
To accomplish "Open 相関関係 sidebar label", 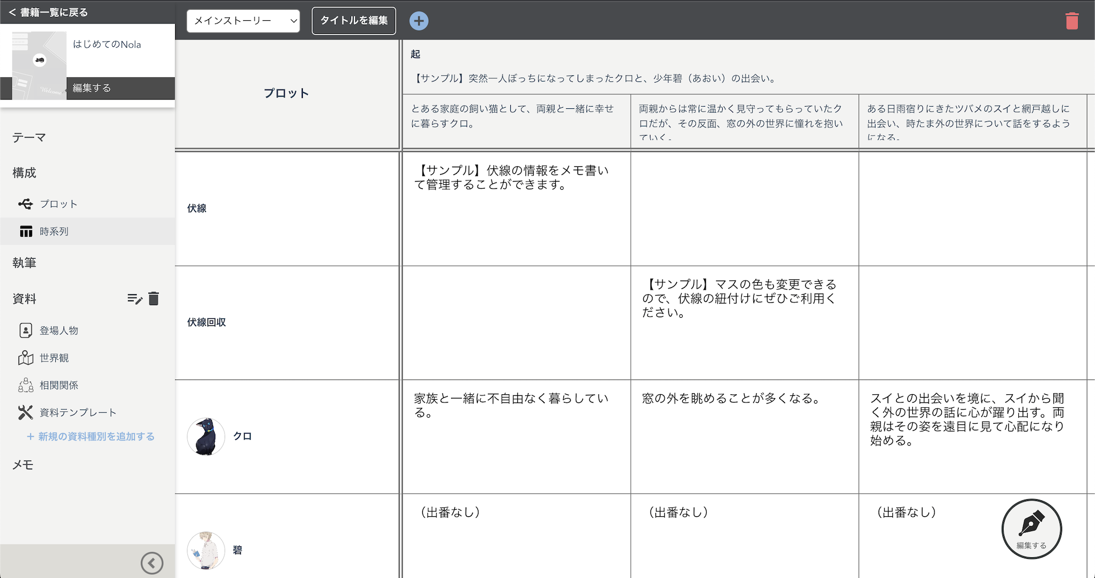I will pyautogui.click(x=59, y=385).
